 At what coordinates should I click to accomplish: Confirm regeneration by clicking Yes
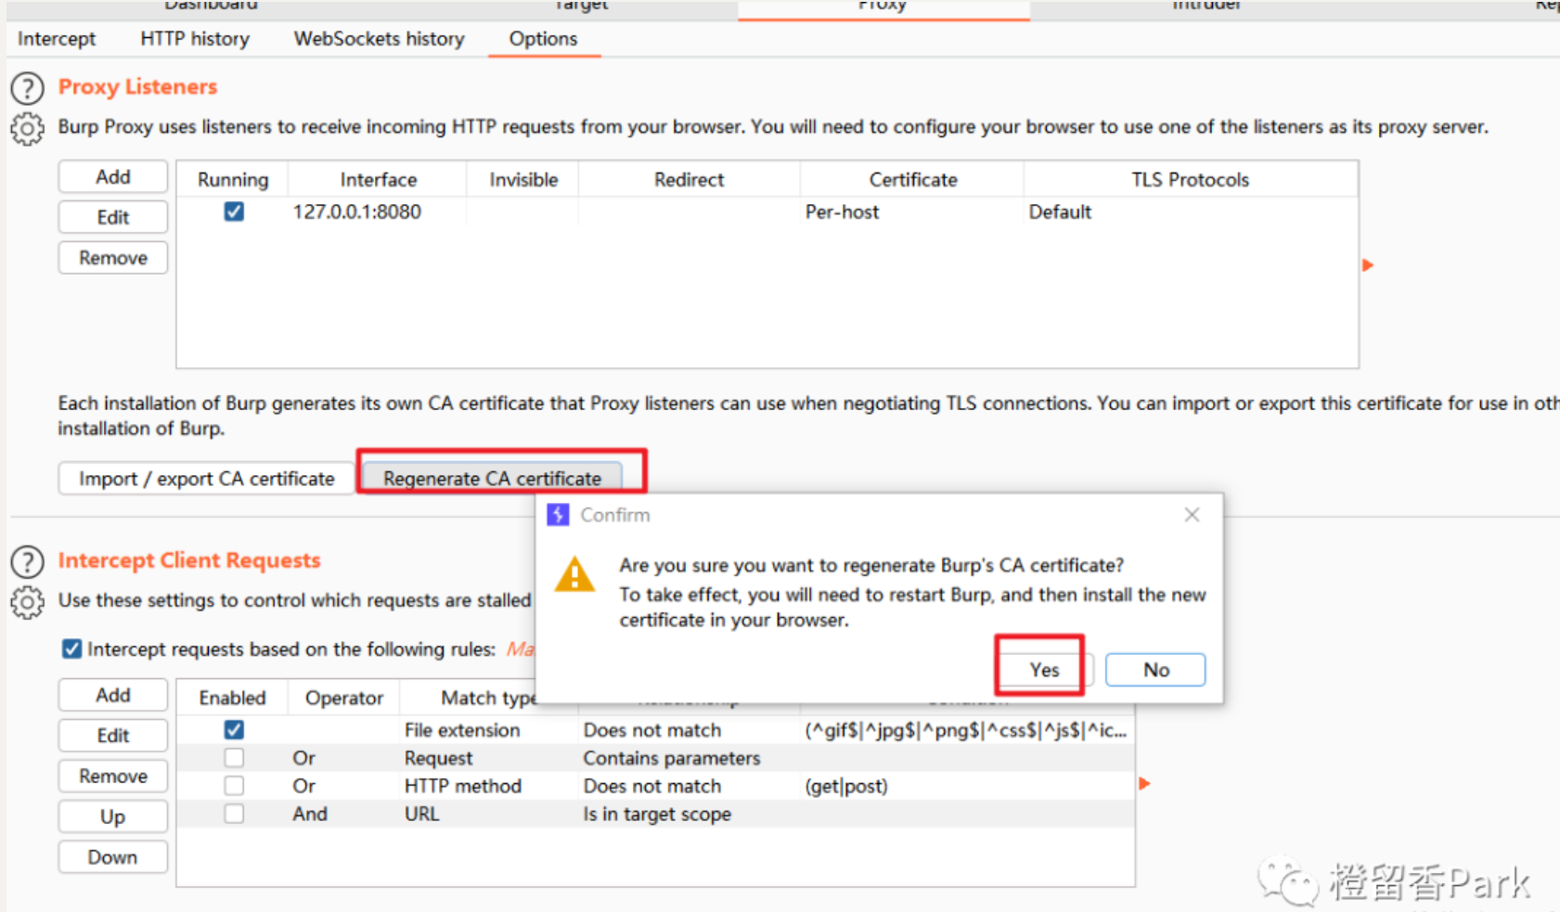click(x=1043, y=670)
